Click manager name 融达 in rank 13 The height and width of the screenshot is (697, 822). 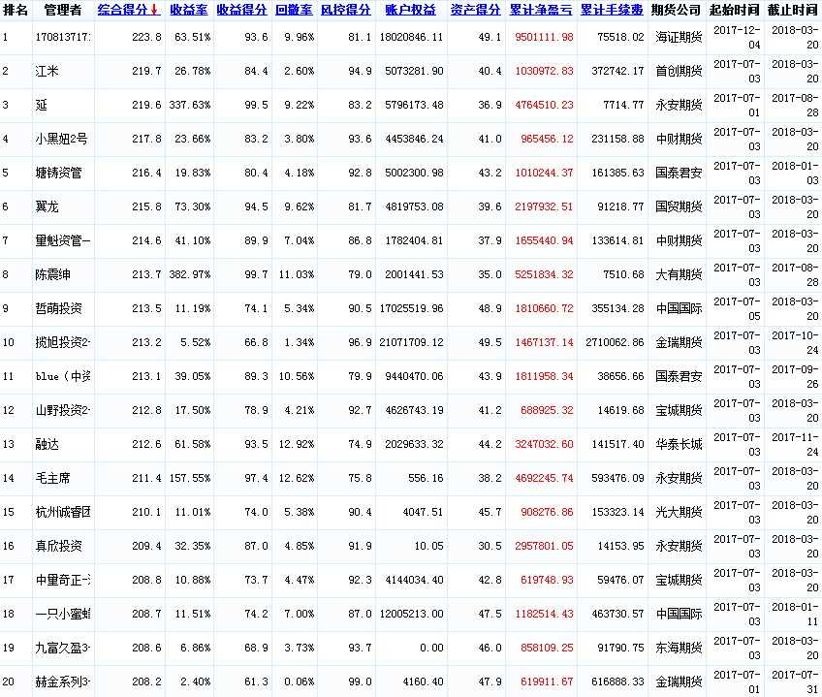pos(47,444)
